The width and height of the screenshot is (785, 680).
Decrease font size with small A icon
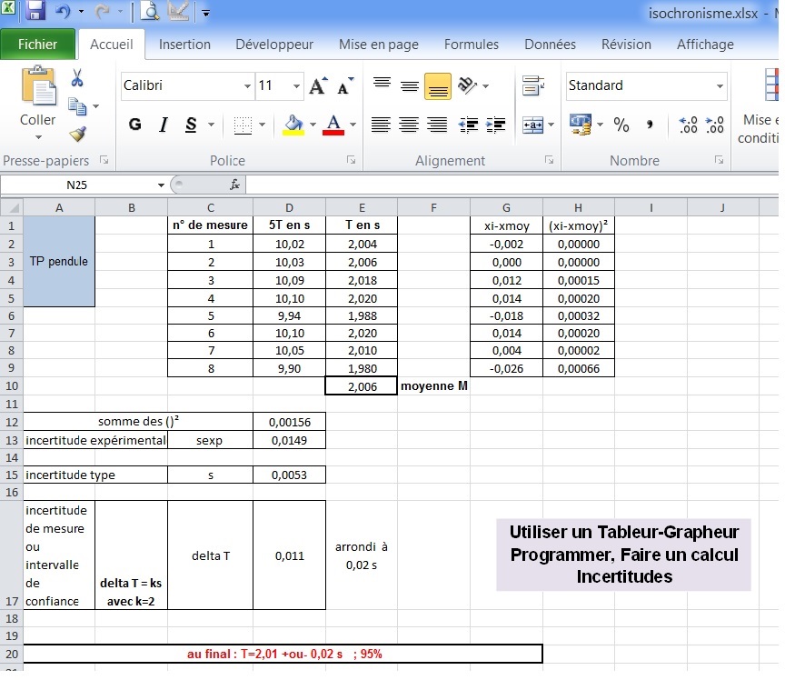pos(345,86)
